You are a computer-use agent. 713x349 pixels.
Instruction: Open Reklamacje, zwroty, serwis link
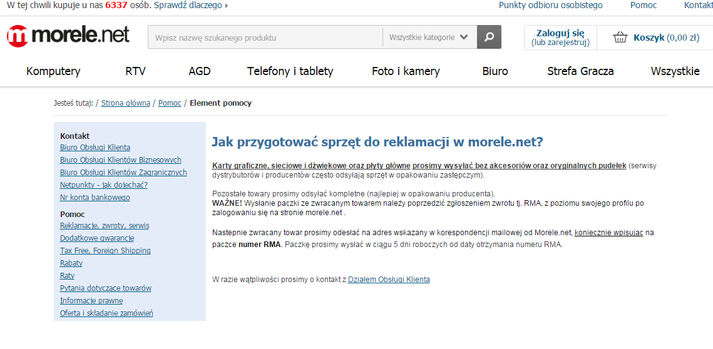pyautogui.click(x=105, y=226)
